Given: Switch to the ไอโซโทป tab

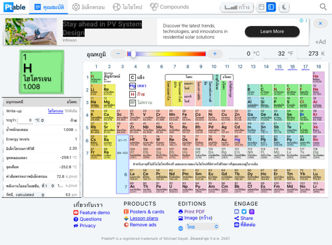Looking at the screenshot, I should pyautogui.click(x=127, y=7).
